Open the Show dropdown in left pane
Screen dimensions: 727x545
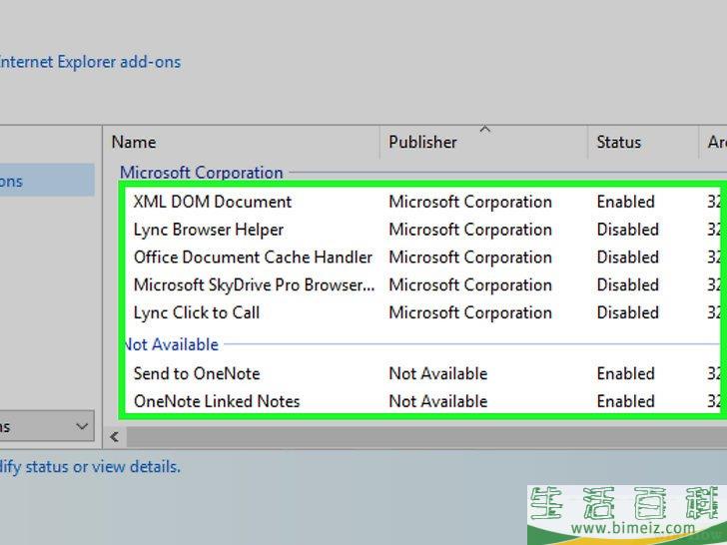pos(46,426)
